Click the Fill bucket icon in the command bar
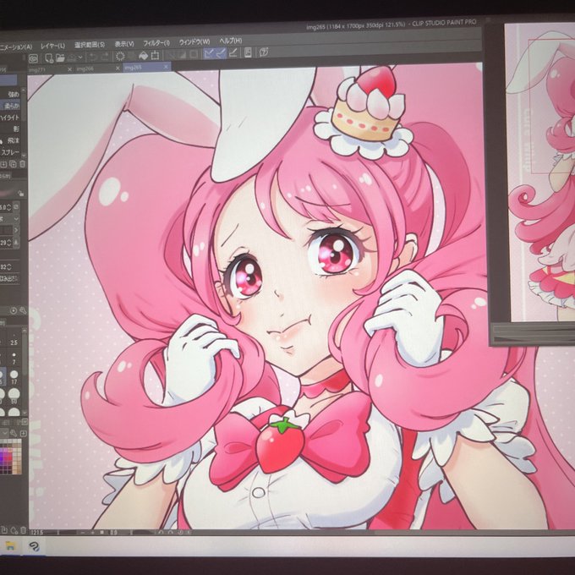Image resolution: width=575 pixels, height=575 pixels. [144, 55]
